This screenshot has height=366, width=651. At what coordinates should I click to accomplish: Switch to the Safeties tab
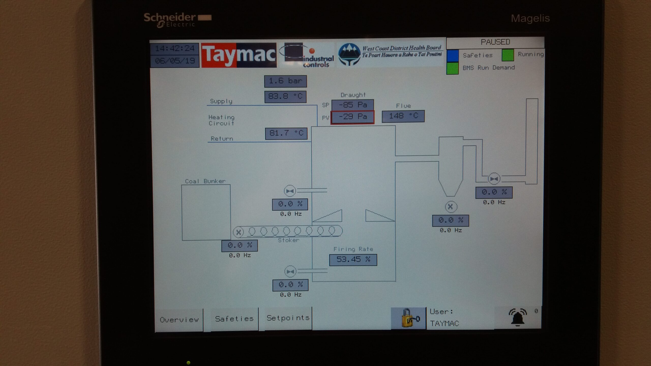pyautogui.click(x=234, y=319)
